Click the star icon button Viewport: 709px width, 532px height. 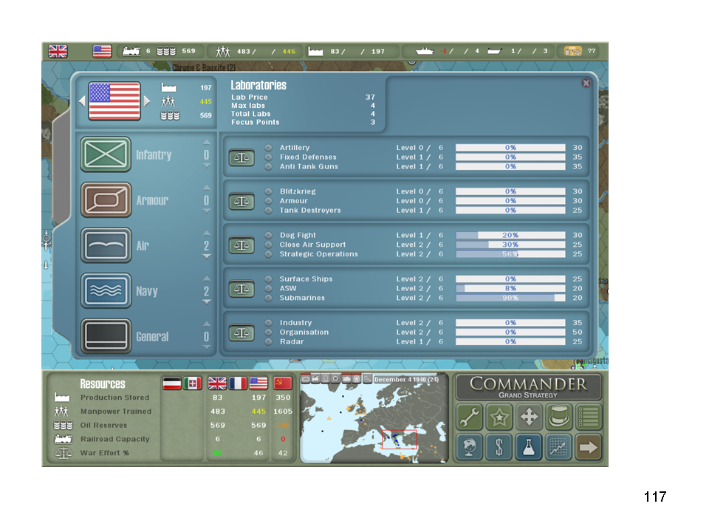(499, 417)
